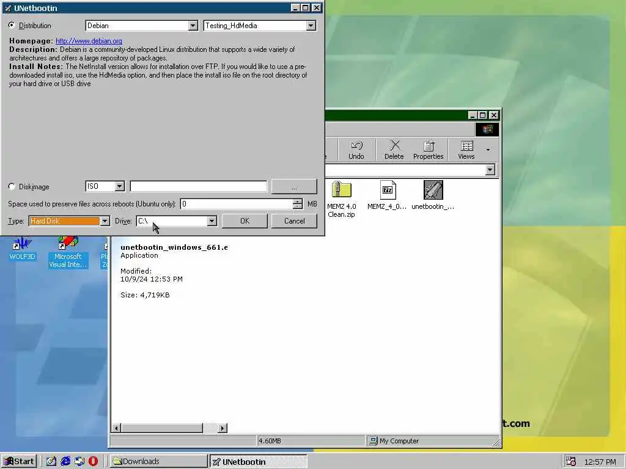Open the ISO disk image type dropdown

click(x=119, y=186)
